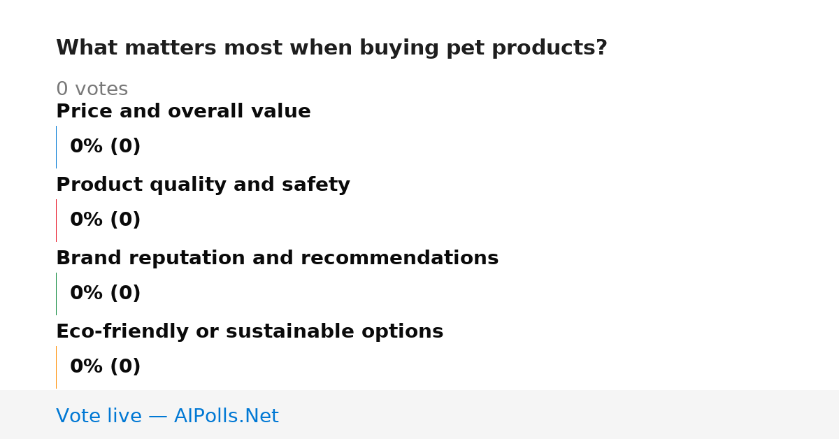
Task: Click the 0% (0) result under Eco-friendly
Action: (x=106, y=367)
